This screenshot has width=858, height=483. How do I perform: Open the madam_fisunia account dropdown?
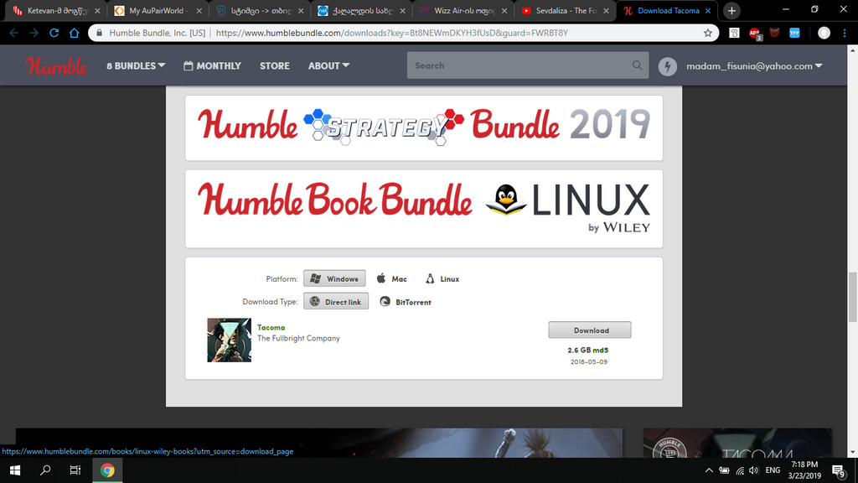click(x=754, y=65)
